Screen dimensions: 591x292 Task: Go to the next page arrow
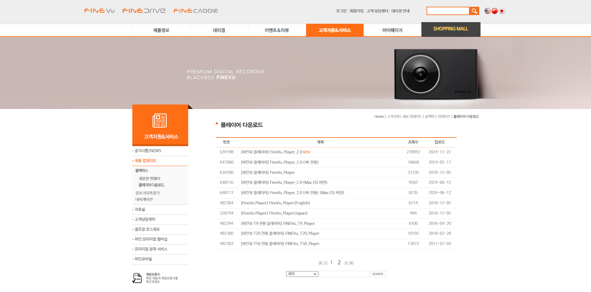pyautogui.click(x=346, y=263)
